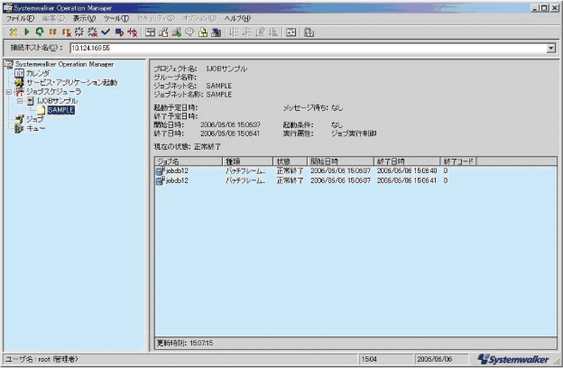Click the calendar icon in tree
This screenshot has height=368, width=563.
(19, 73)
